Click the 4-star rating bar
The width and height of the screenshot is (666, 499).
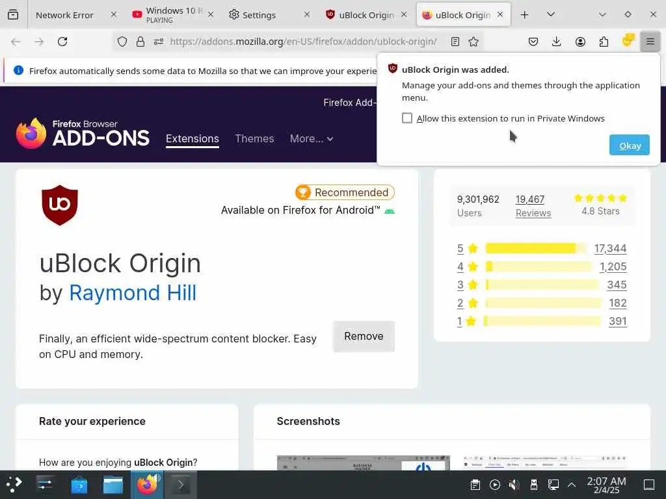tap(539, 266)
